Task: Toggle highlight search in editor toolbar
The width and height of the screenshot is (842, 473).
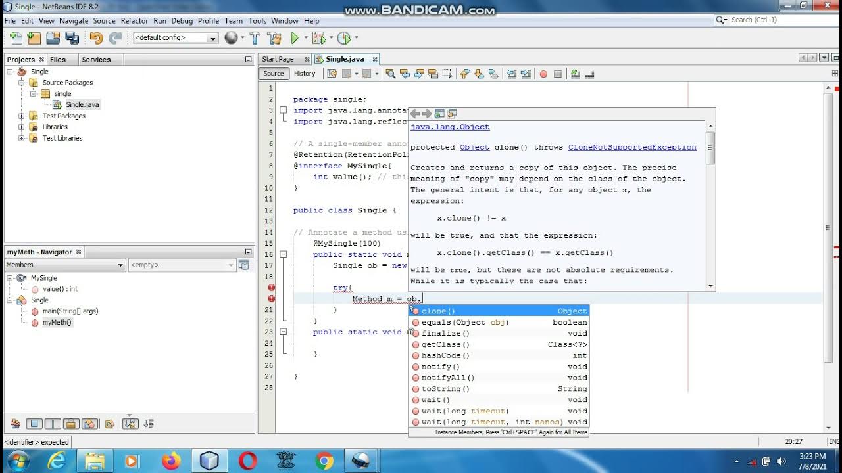Action: coord(433,74)
